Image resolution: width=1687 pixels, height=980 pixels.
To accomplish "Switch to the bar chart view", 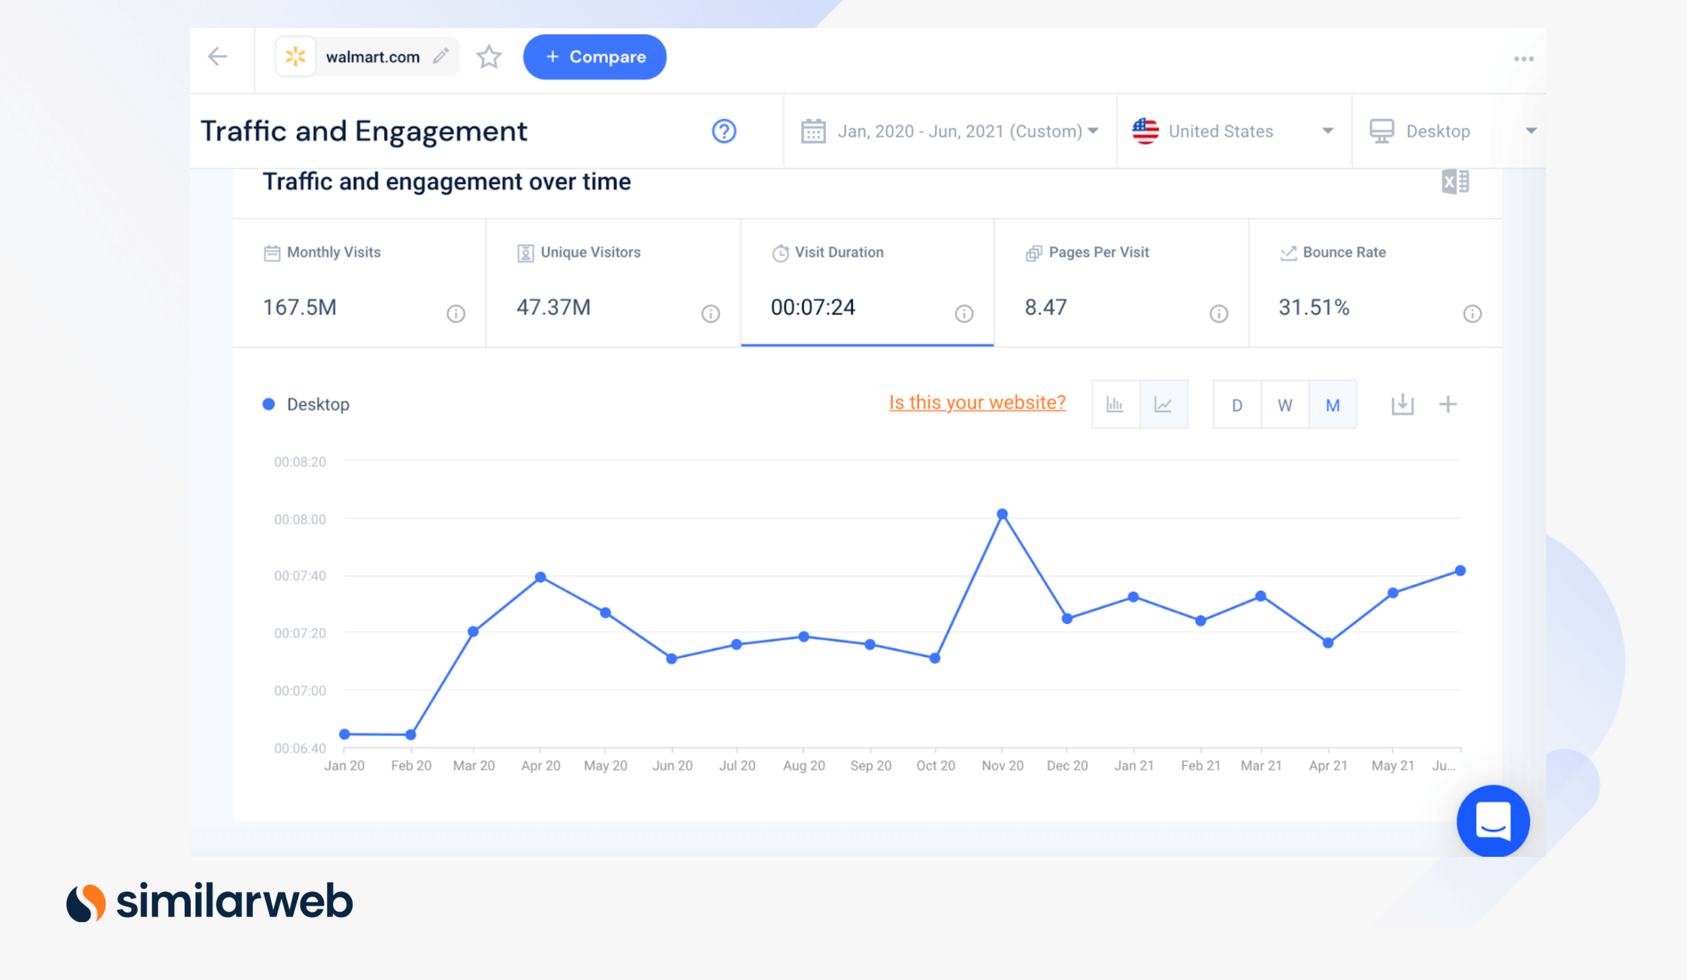I will pos(1115,404).
